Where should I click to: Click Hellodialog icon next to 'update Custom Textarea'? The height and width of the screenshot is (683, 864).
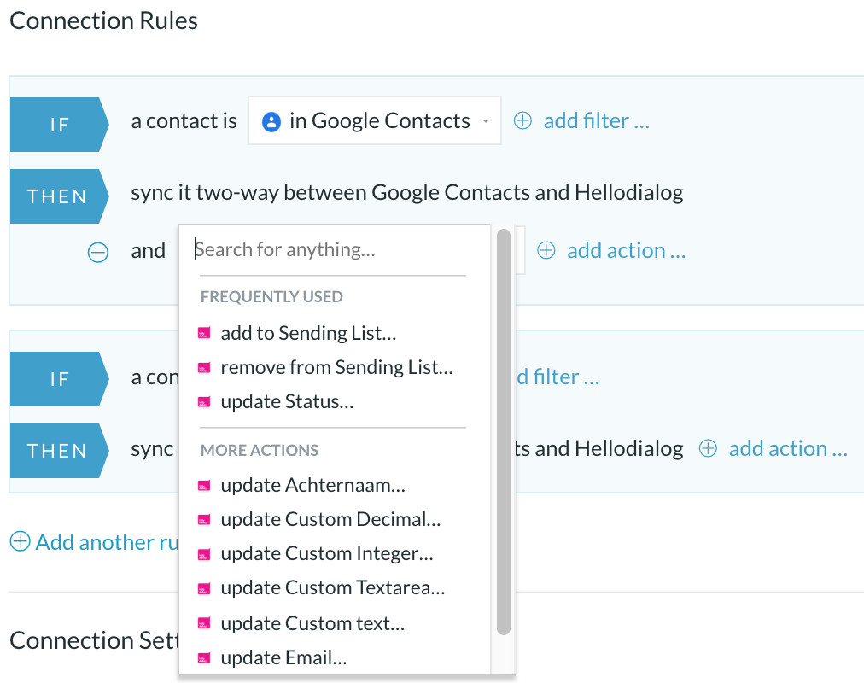(204, 588)
